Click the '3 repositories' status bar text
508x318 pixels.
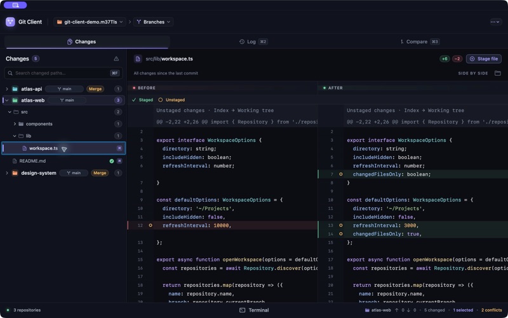click(x=27, y=310)
